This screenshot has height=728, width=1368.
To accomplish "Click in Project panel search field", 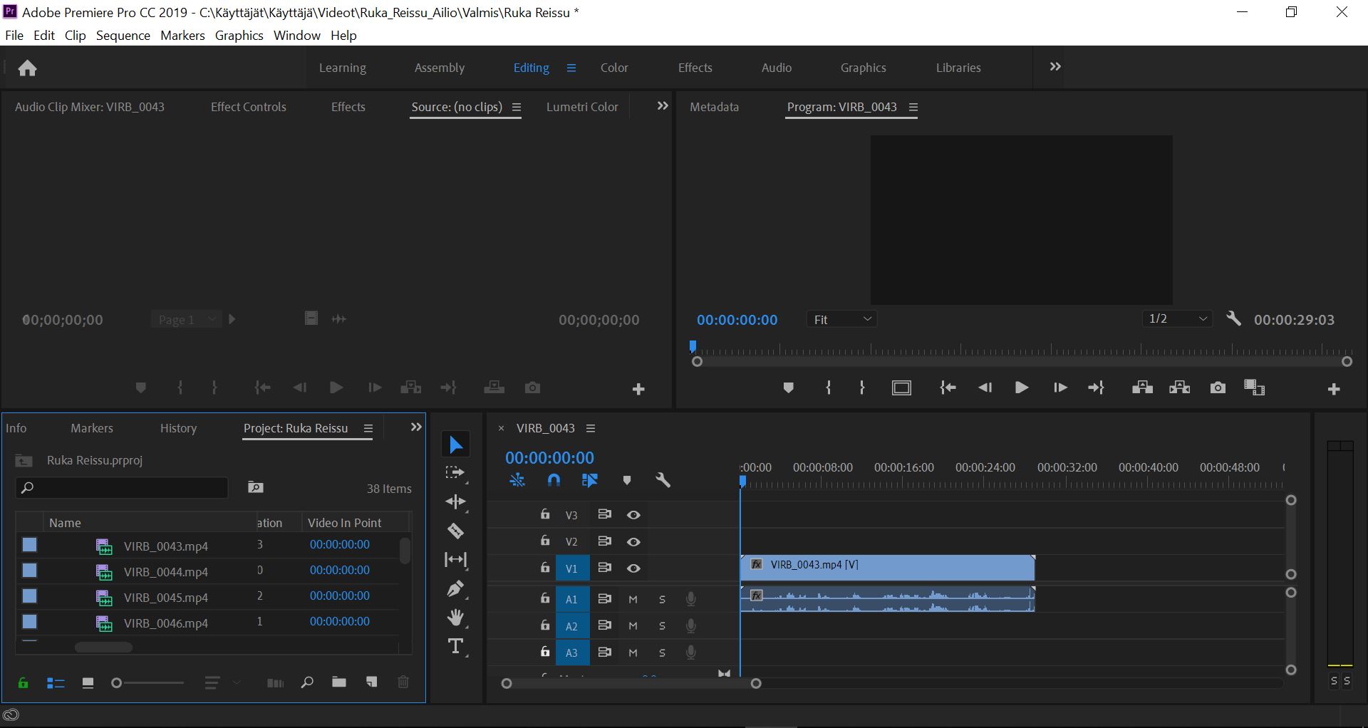I will (122, 488).
